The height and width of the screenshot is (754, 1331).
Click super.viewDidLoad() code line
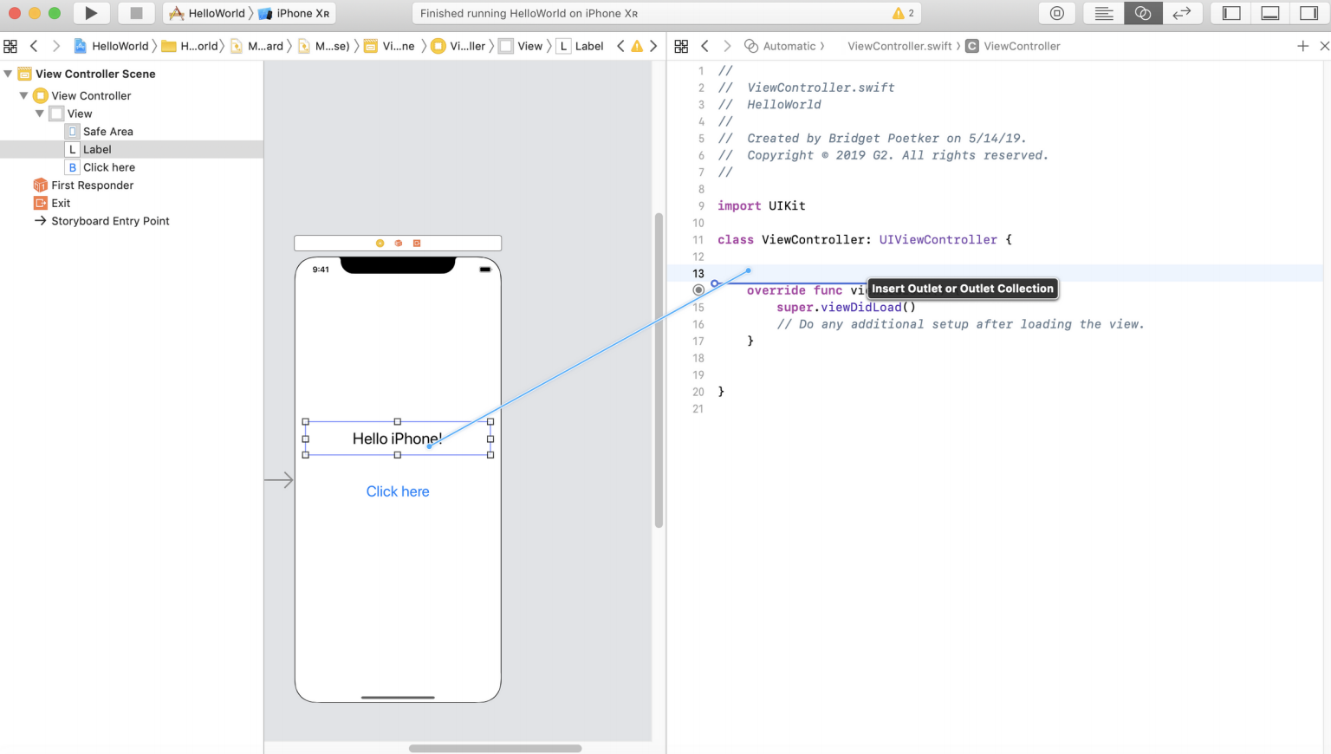(x=846, y=308)
